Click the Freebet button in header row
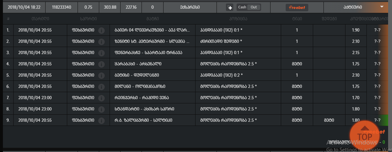The image size is (392, 152). 297,7
